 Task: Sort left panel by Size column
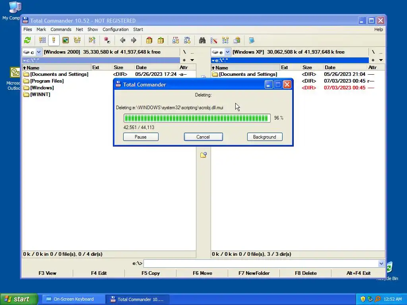123,68
